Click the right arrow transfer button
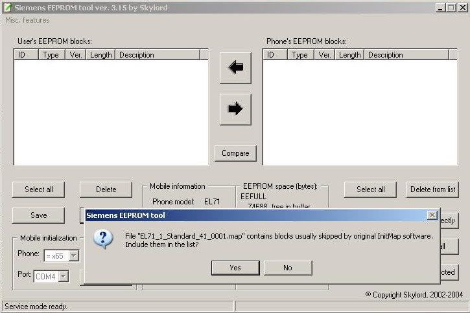The height and width of the screenshot is (313, 470). click(x=235, y=109)
